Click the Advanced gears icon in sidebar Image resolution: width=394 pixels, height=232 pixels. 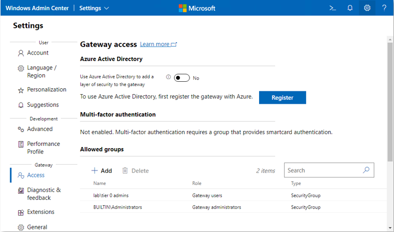coord(21,129)
